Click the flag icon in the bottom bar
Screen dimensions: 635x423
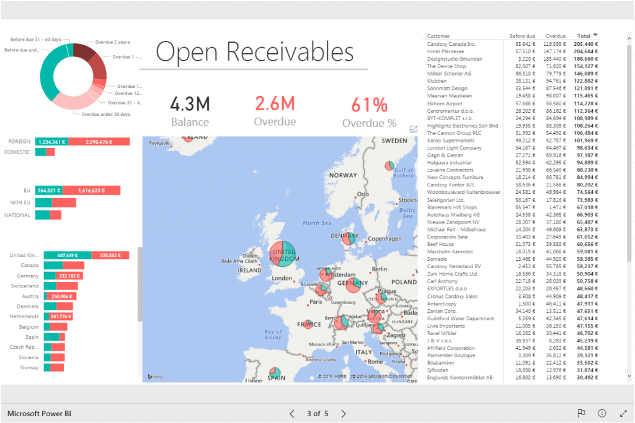(x=582, y=413)
